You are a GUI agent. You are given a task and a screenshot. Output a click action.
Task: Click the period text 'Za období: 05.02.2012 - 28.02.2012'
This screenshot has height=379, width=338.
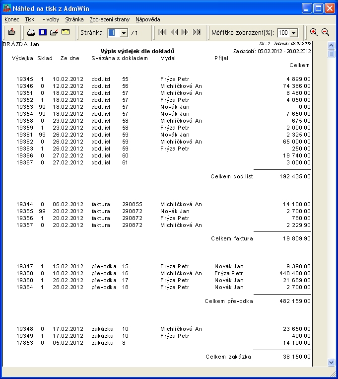pos(272,51)
